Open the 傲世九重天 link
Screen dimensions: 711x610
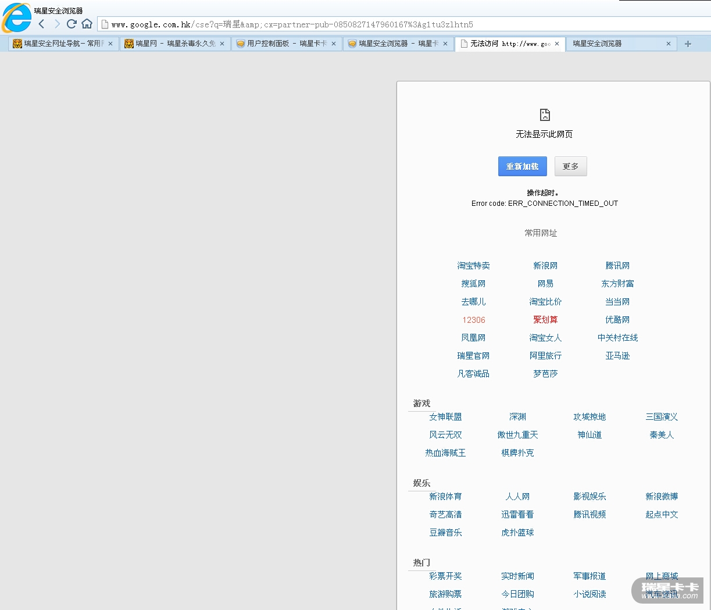pyautogui.click(x=517, y=435)
